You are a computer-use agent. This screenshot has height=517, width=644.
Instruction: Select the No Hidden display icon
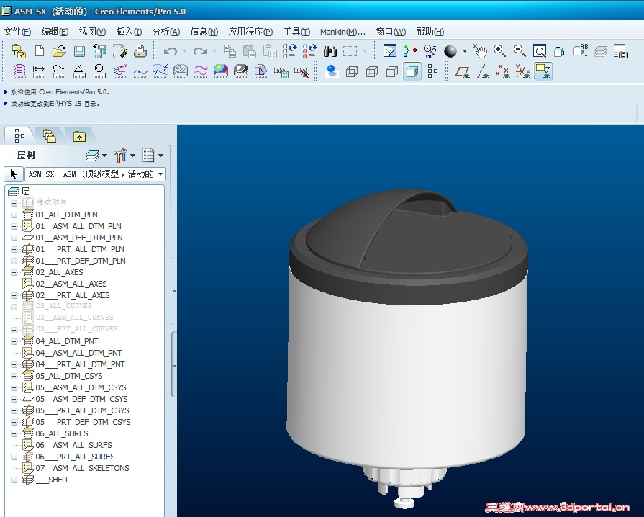pyautogui.click(x=392, y=71)
